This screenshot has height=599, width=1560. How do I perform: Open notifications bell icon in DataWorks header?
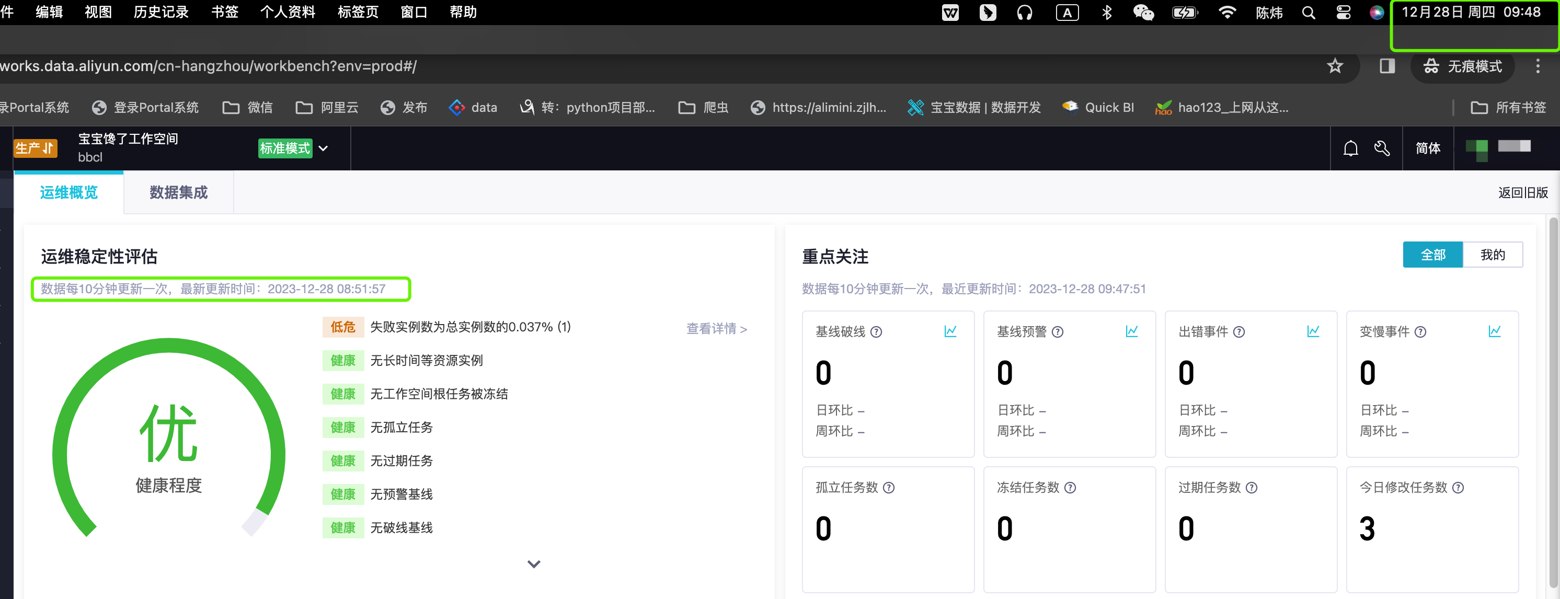[x=1350, y=148]
